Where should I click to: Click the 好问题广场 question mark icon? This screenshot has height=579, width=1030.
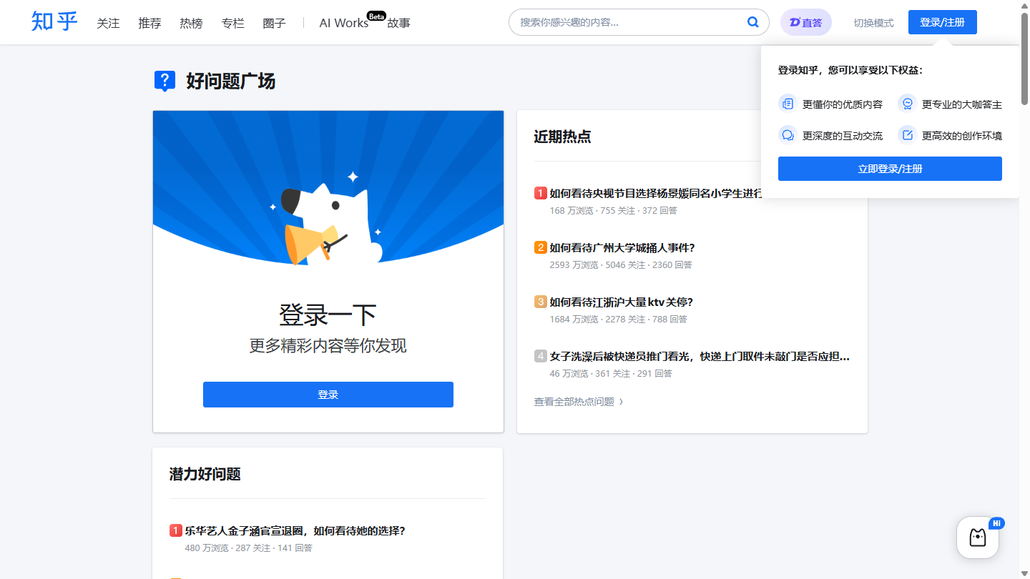coord(165,81)
